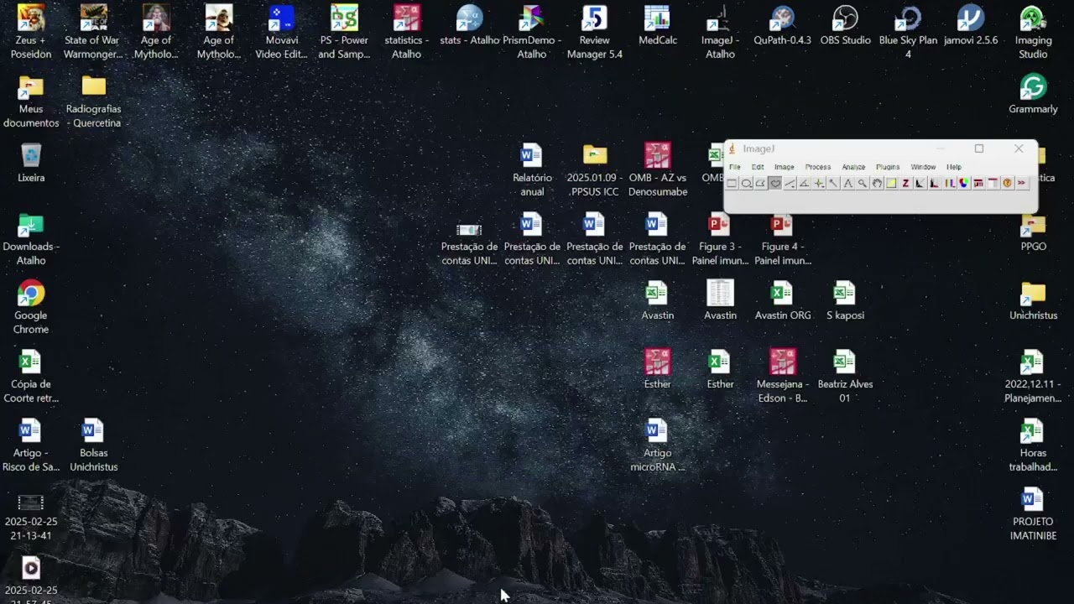Select the Radiografias - Quercetina folder
Image resolution: width=1074 pixels, height=604 pixels.
click(x=94, y=101)
